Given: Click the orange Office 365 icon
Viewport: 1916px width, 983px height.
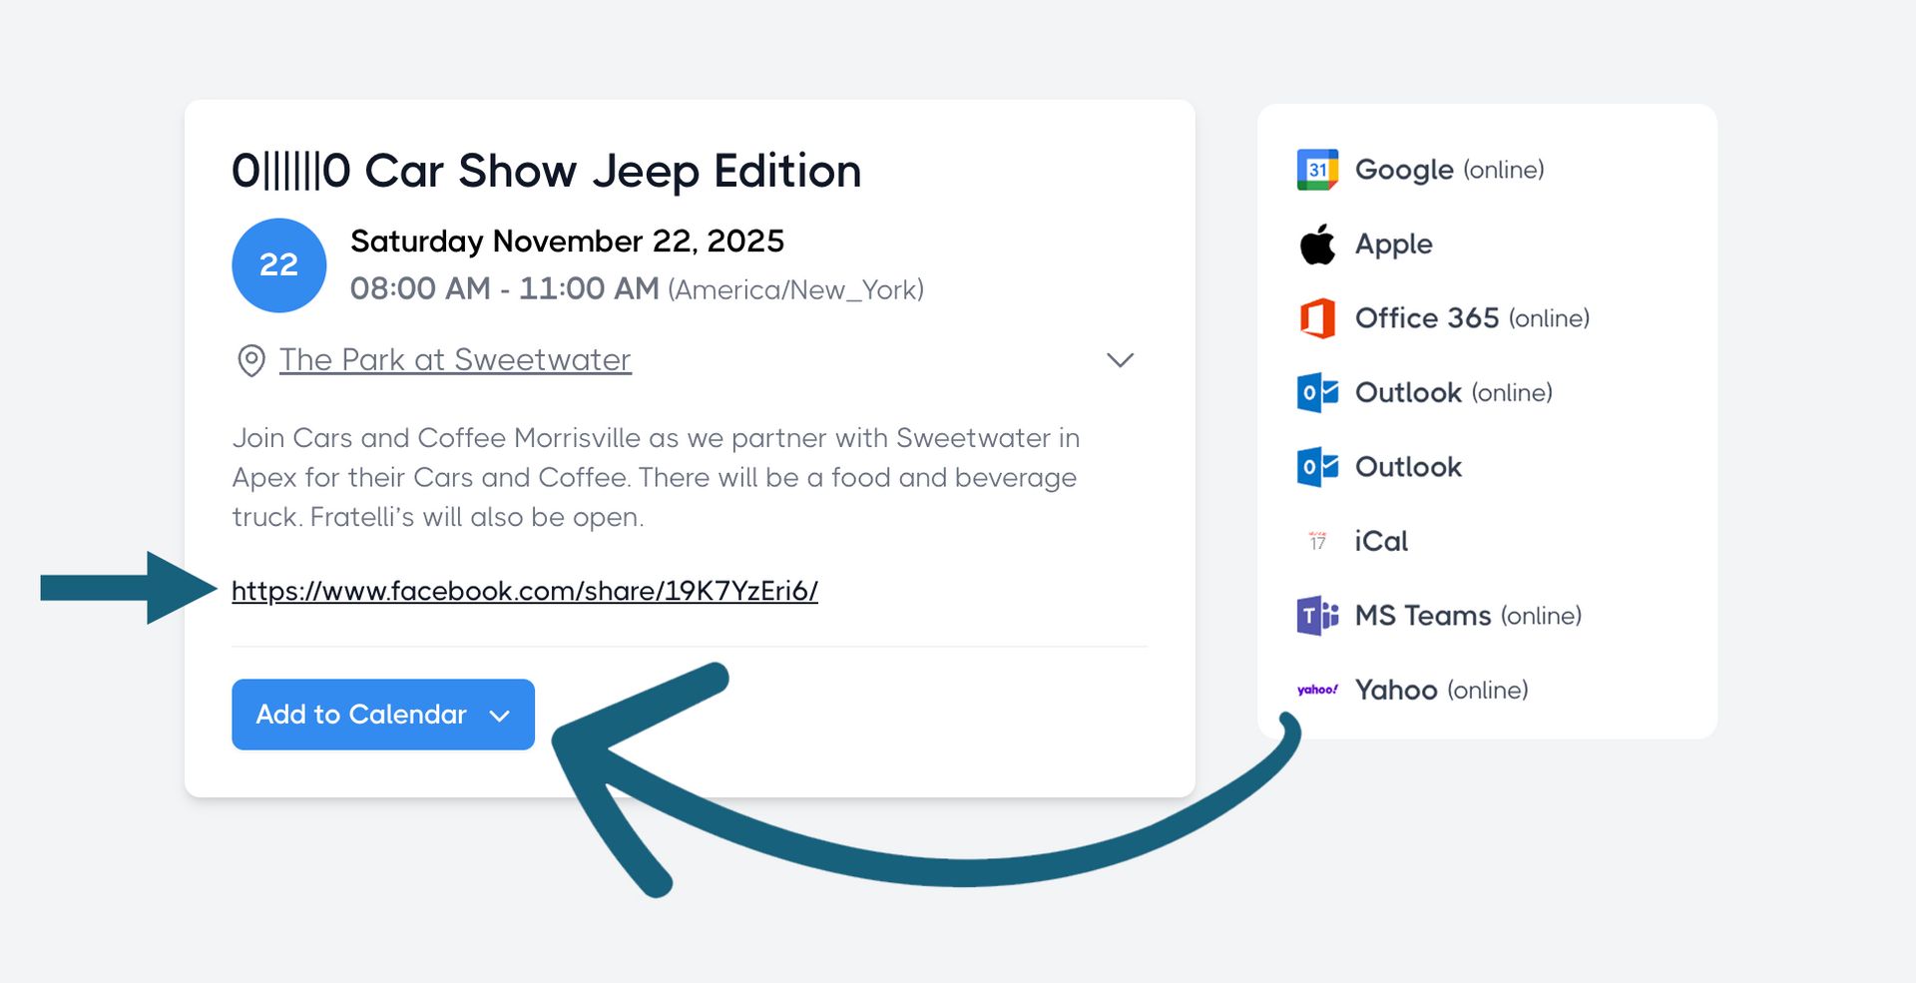Looking at the screenshot, I should pyautogui.click(x=1317, y=318).
